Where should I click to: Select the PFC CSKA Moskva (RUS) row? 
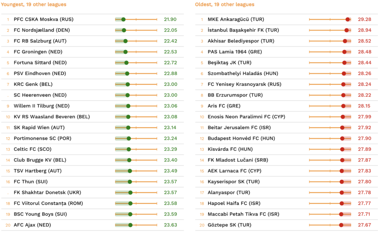(x=92, y=19)
